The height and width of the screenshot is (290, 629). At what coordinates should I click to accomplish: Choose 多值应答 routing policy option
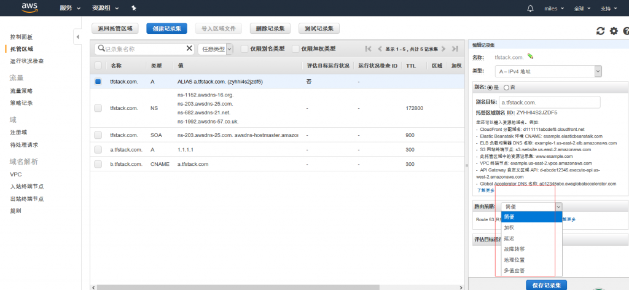(x=531, y=271)
